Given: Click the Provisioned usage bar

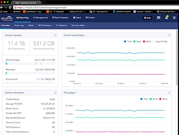Looking at the screenshot, I should 30,83.
